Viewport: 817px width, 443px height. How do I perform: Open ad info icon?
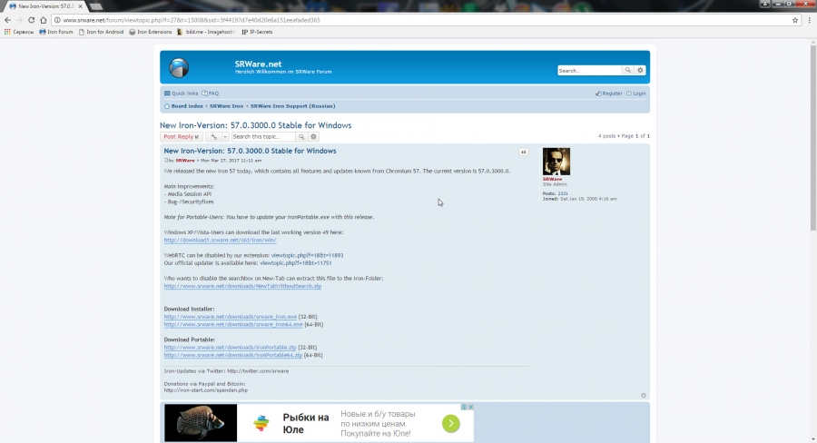pyautogui.click(x=464, y=407)
